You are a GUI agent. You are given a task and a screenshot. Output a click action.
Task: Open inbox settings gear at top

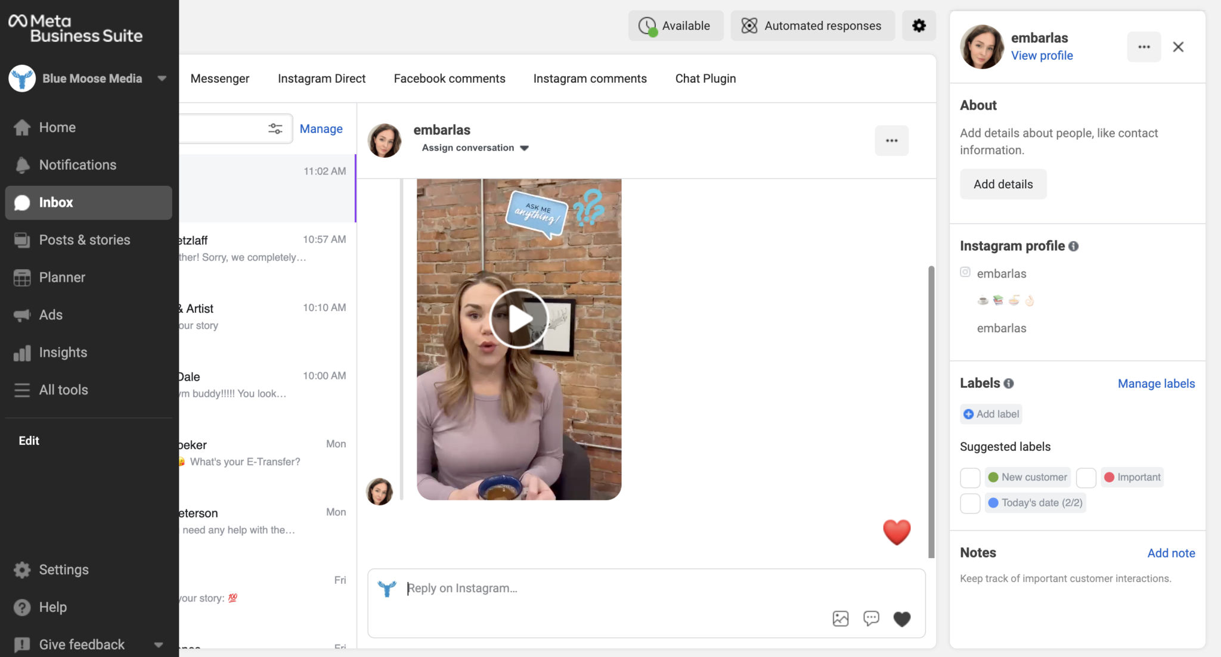tap(919, 26)
